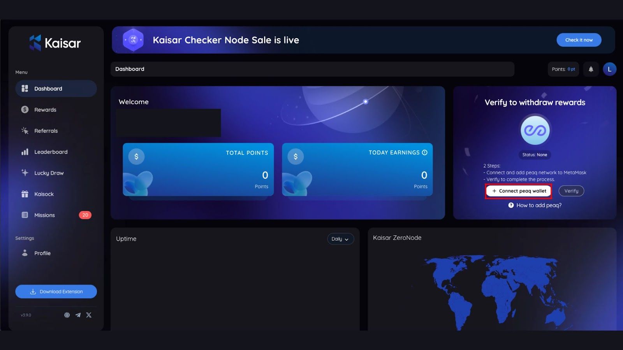Open the user avatar L menu
Screen dimensions: 623x350
tap(610, 69)
